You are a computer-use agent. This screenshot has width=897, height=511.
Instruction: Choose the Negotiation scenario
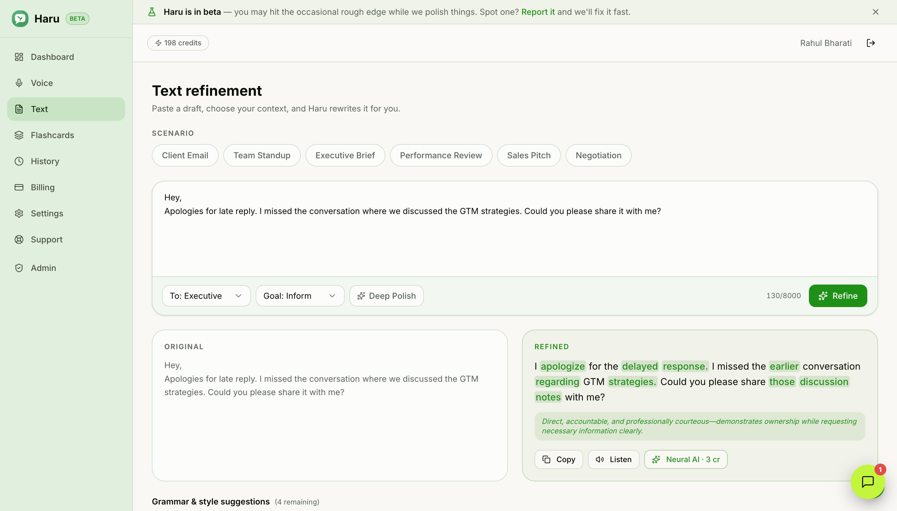[x=599, y=155]
